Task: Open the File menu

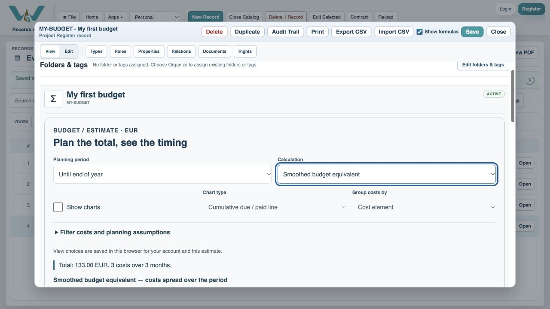Action: tap(69, 17)
